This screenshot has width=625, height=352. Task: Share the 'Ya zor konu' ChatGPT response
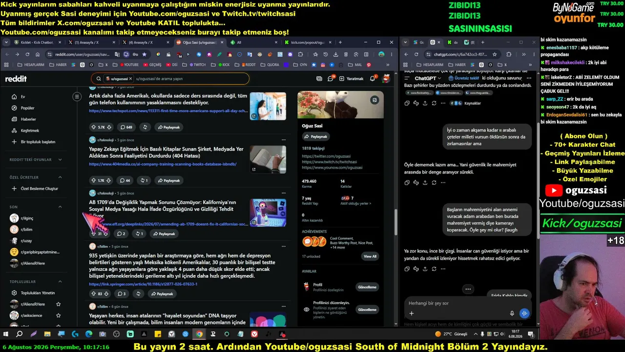(425, 268)
